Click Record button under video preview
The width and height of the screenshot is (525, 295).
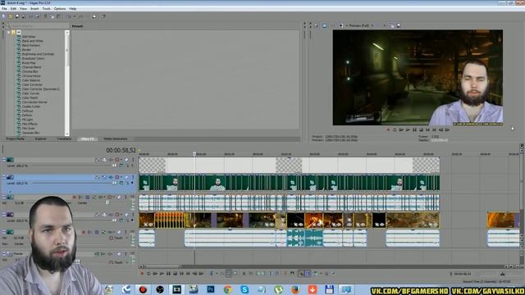coord(388,129)
